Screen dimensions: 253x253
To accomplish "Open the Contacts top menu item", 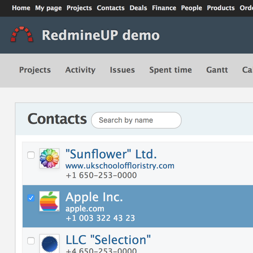I will (111, 8).
